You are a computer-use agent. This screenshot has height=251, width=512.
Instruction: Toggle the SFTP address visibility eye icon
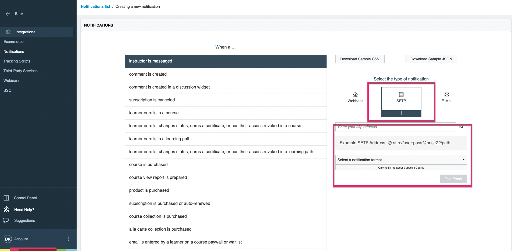click(x=461, y=127)
